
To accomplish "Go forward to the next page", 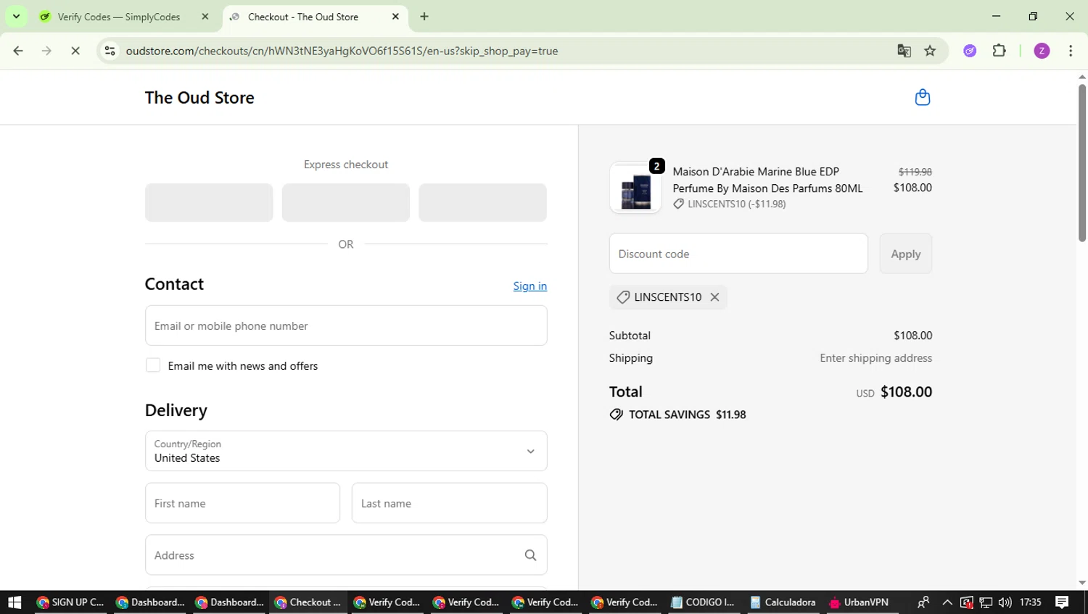I will point(46,51).
